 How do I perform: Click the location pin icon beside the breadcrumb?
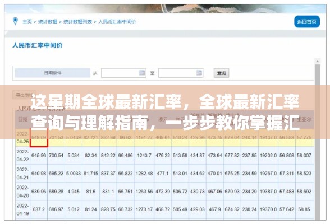pos(15,21)
